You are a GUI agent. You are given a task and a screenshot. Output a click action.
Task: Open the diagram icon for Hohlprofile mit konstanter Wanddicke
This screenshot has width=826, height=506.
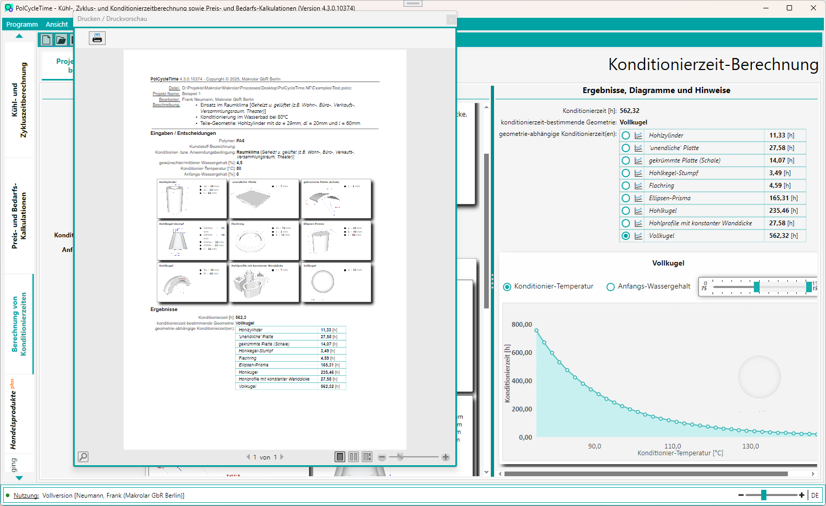tap(638, 223)
